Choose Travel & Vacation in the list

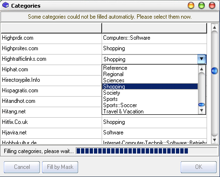click(150, 111)
